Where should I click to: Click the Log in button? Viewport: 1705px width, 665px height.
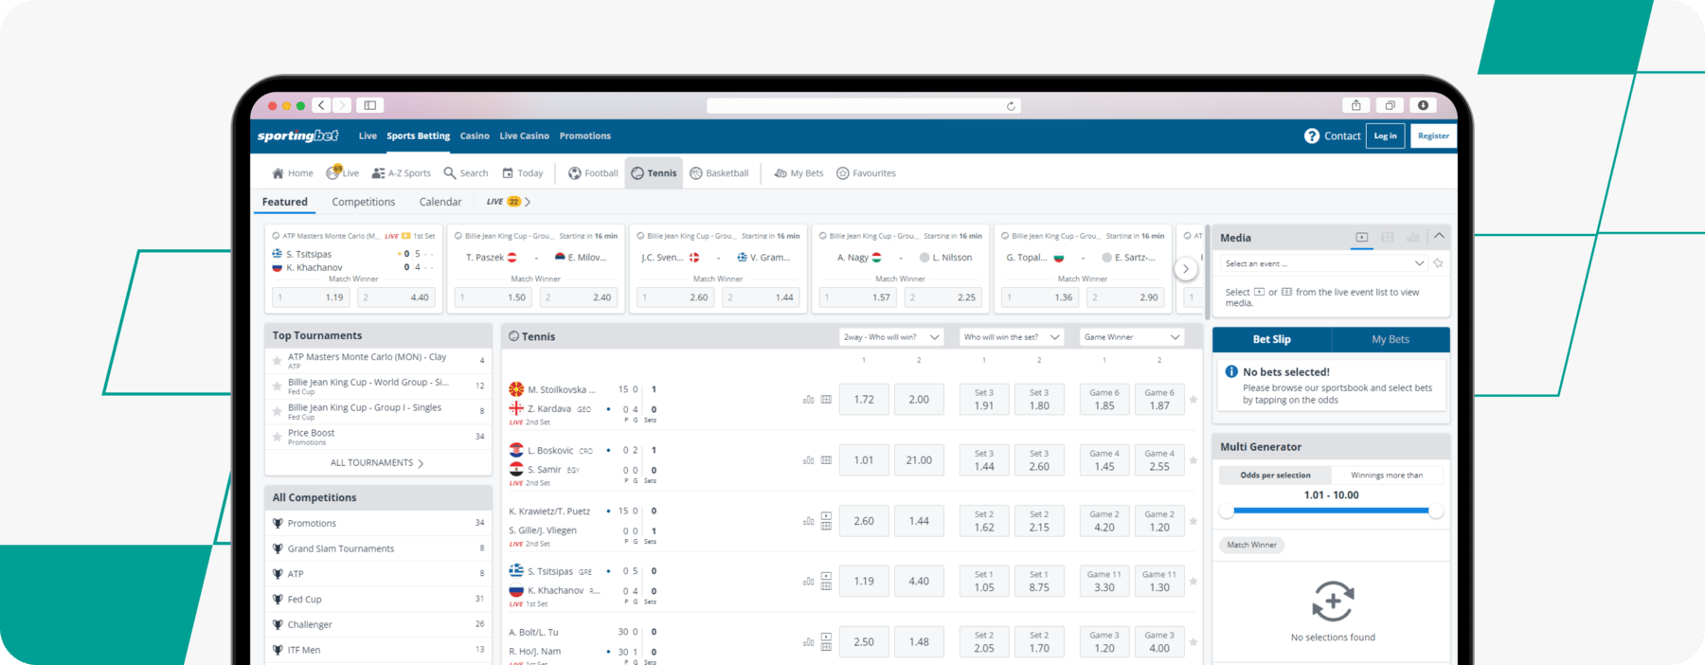tap(1385, 135)
